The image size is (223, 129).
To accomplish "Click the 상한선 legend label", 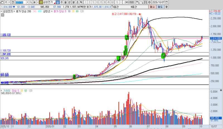I will pos(47,11).
